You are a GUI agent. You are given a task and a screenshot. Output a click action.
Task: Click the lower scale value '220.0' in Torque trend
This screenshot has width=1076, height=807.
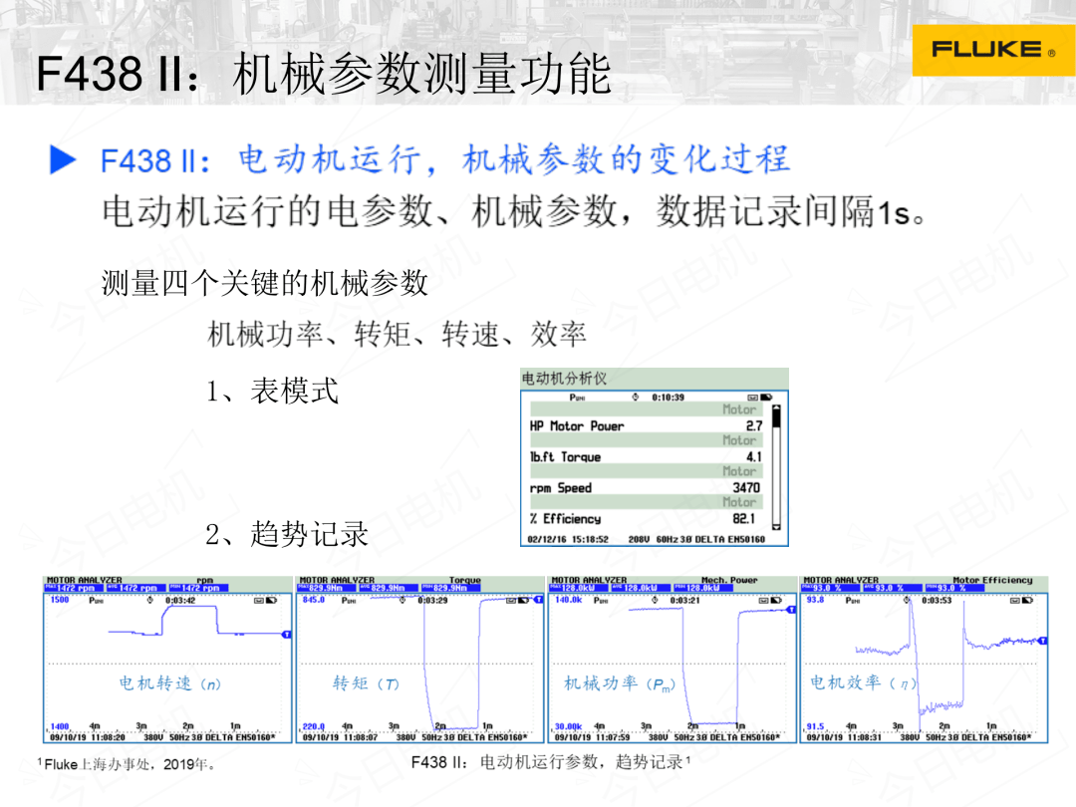tap(314, 726)
